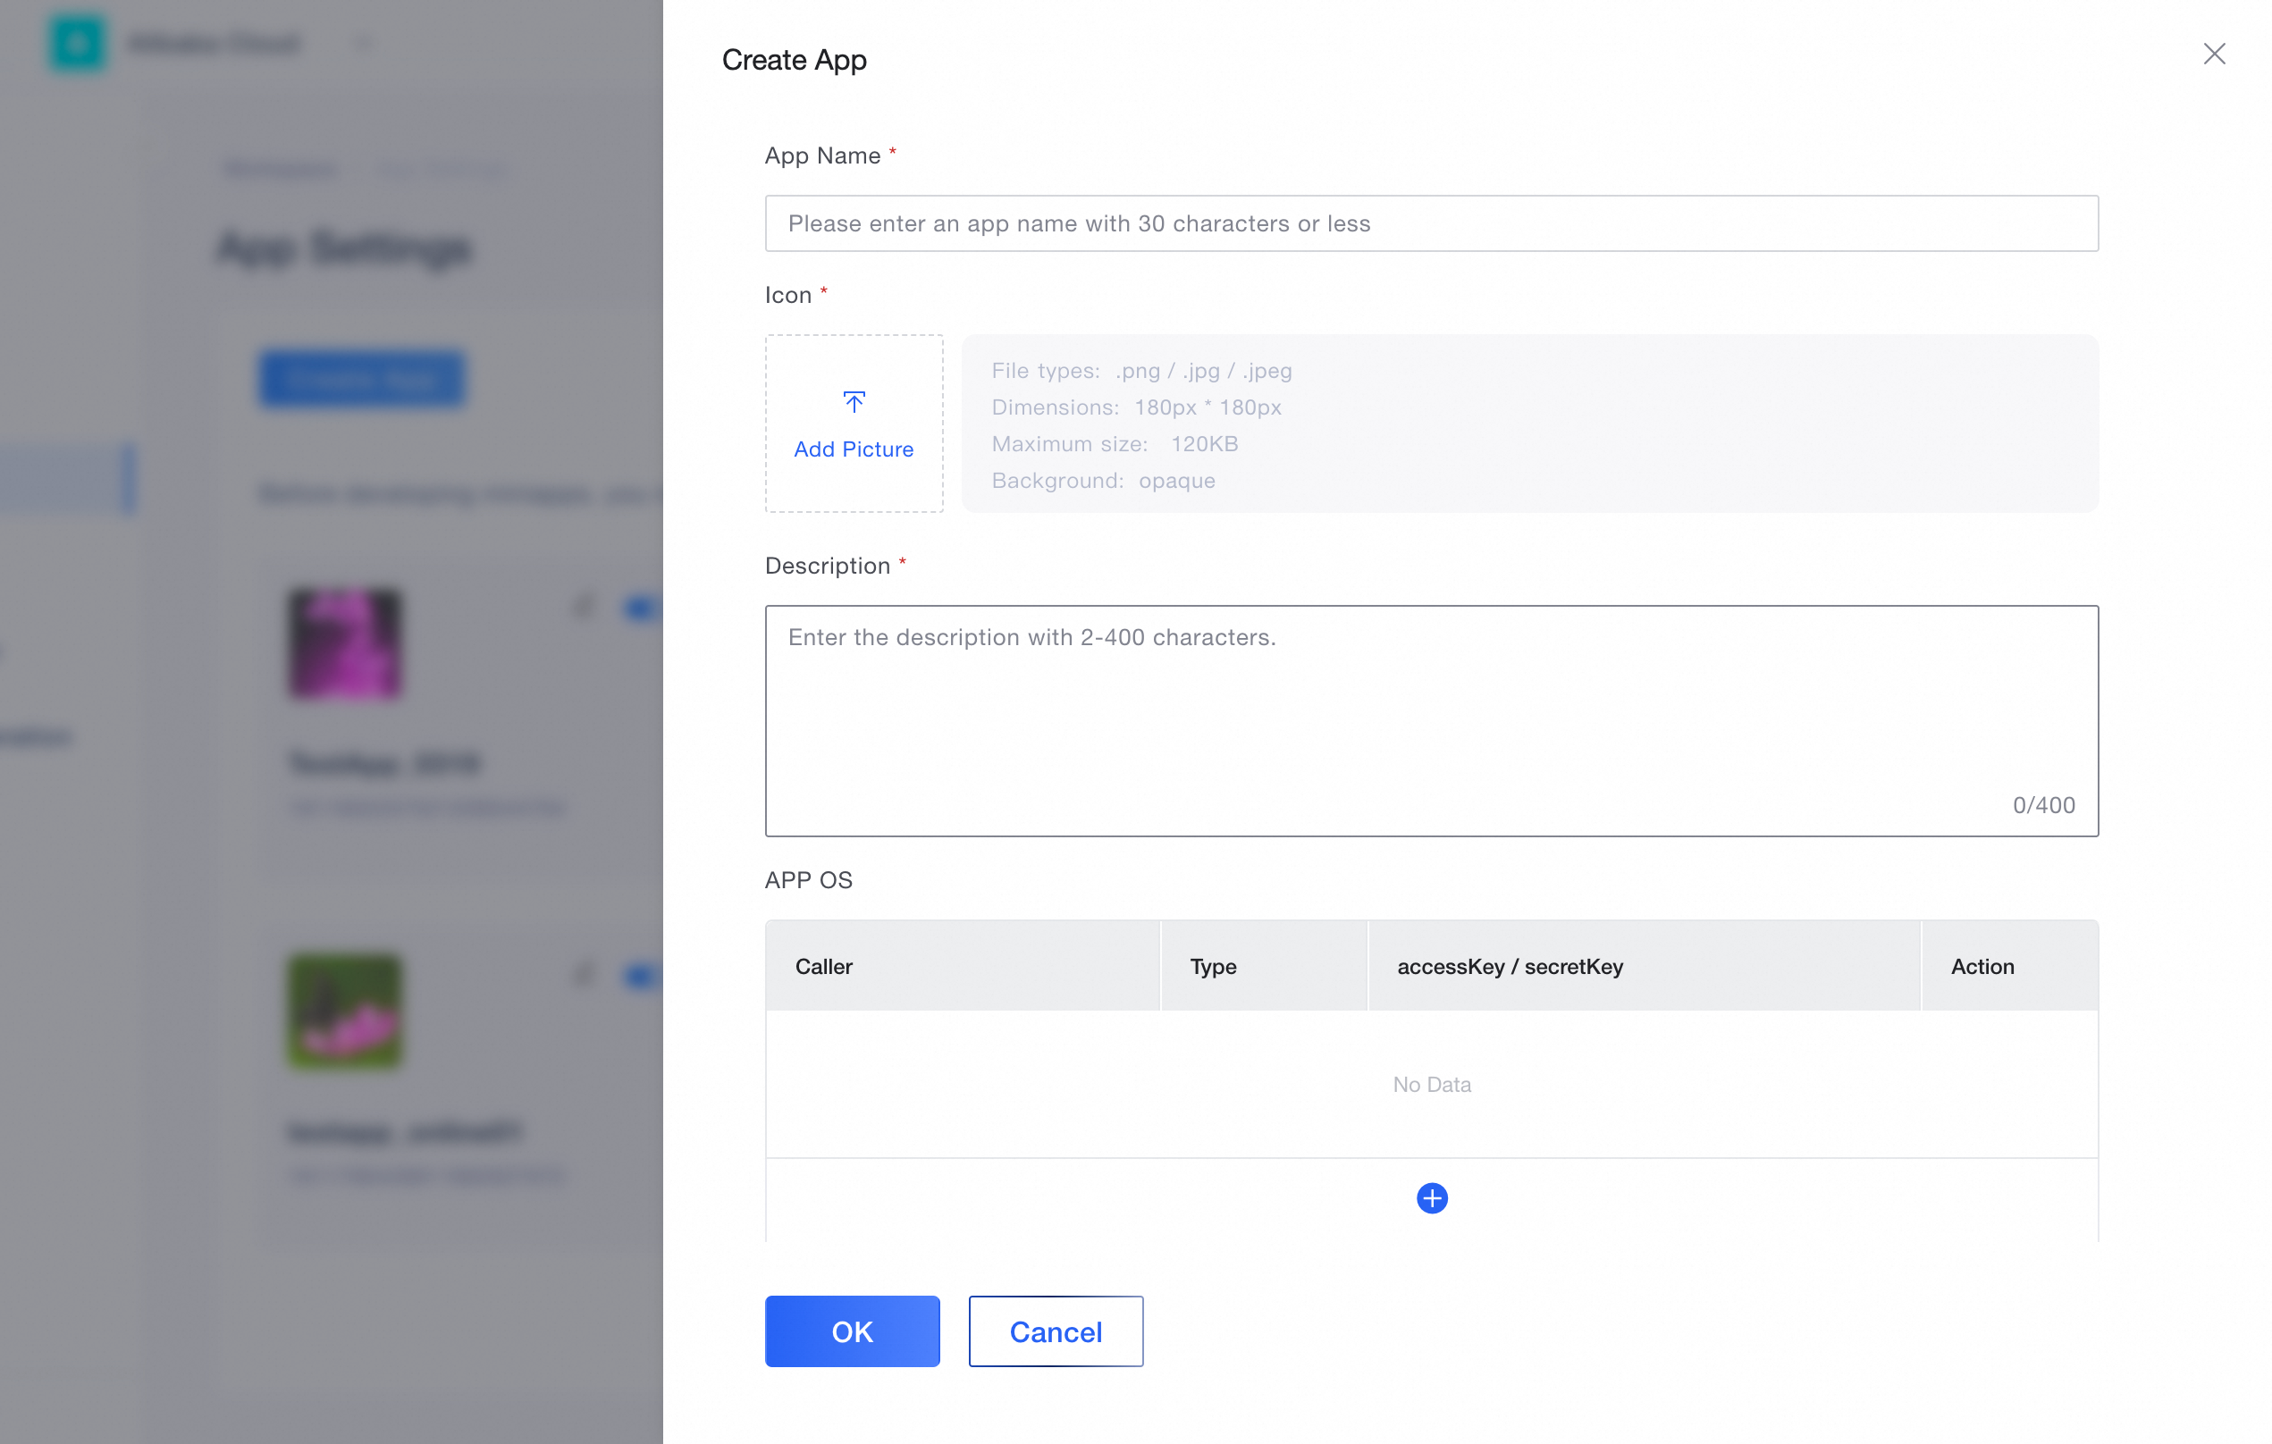Image resolution: width=2272 pixels, height=1444 pixels.
Task: Add an APP OS row with plus icon
Action: click(x=1431, y=1198)
